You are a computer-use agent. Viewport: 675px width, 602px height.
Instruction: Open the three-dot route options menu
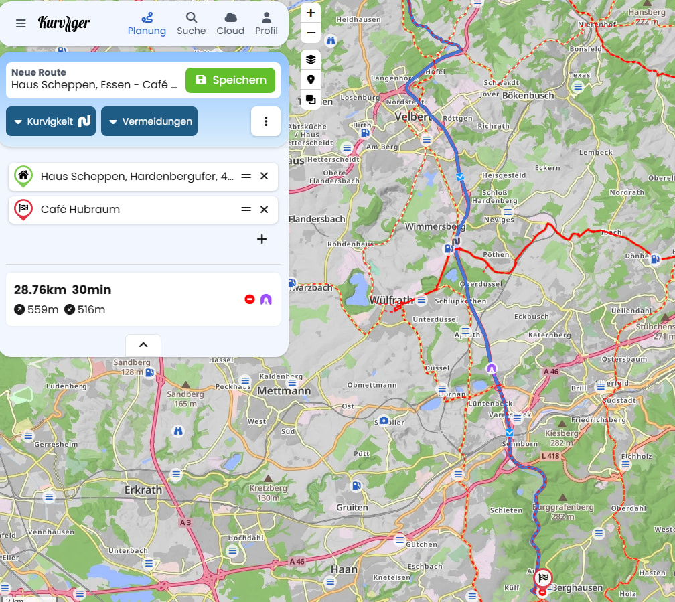pos(266,121)
